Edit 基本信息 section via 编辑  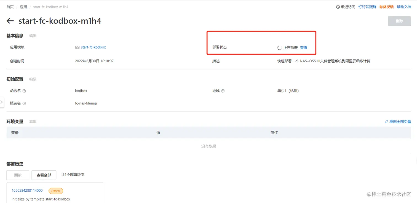[x=33, y=36]
